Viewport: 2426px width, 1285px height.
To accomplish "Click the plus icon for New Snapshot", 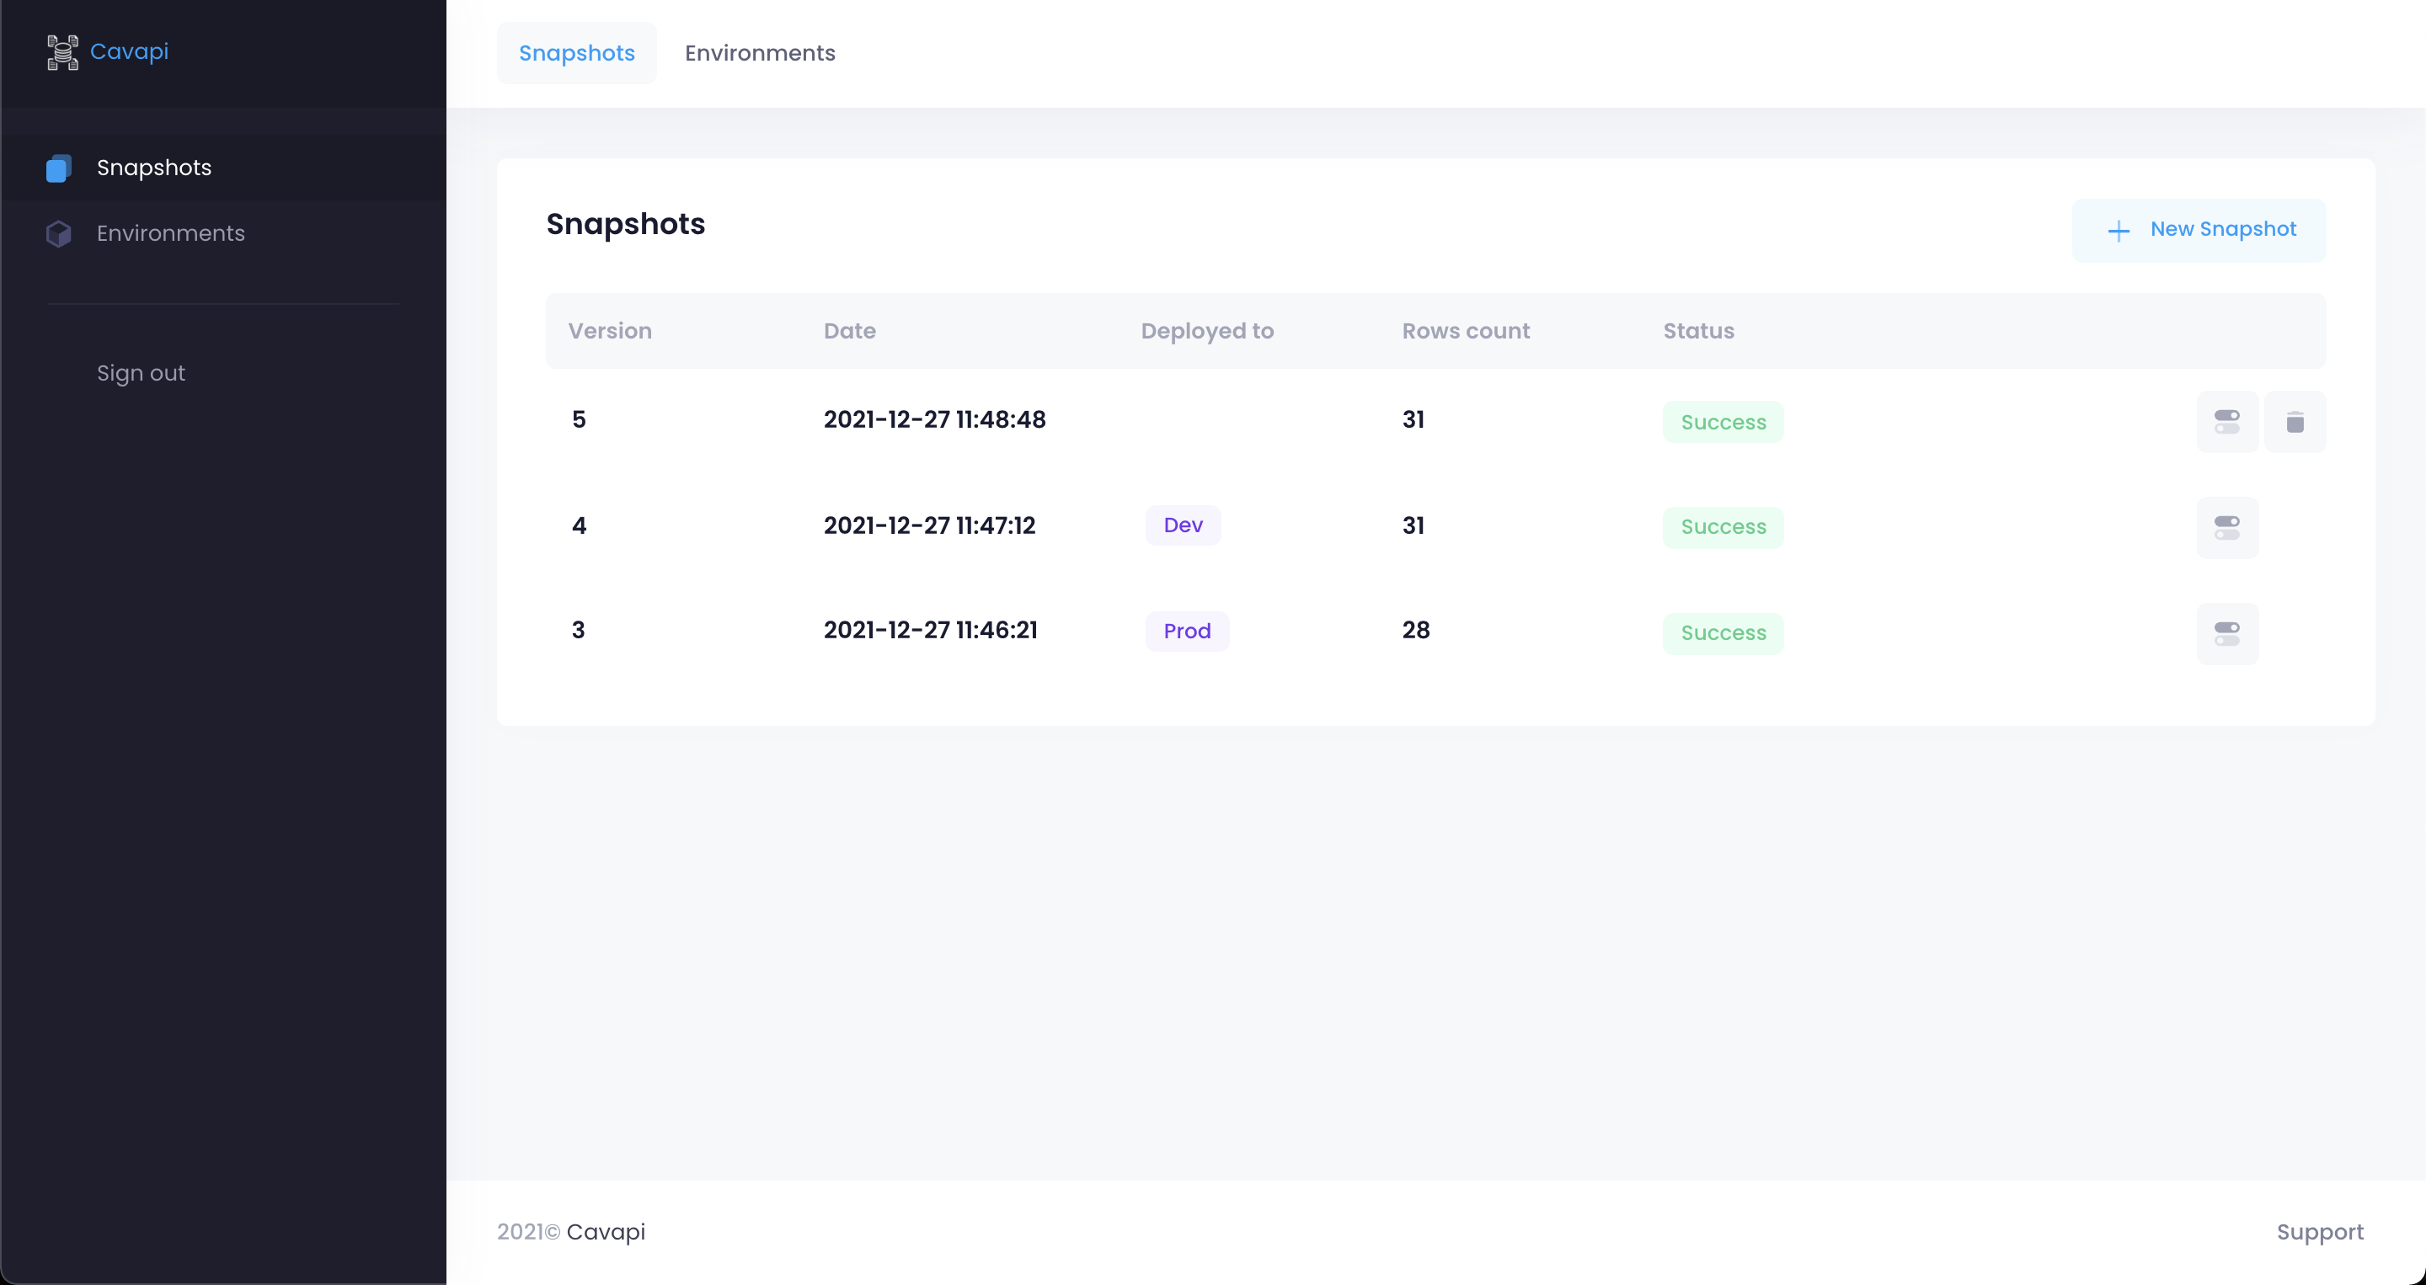I will (x=2118, y=231).
